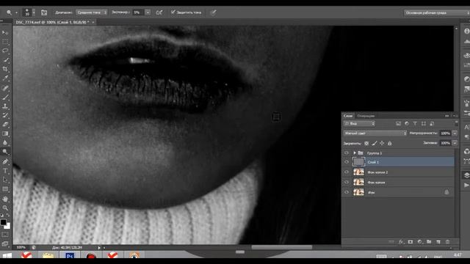Toggle lock all padlock
This screenshot has height=264, width=470.
coord(390,144)
